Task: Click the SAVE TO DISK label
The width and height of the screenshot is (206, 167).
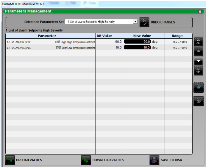Action: click(171, 160)
